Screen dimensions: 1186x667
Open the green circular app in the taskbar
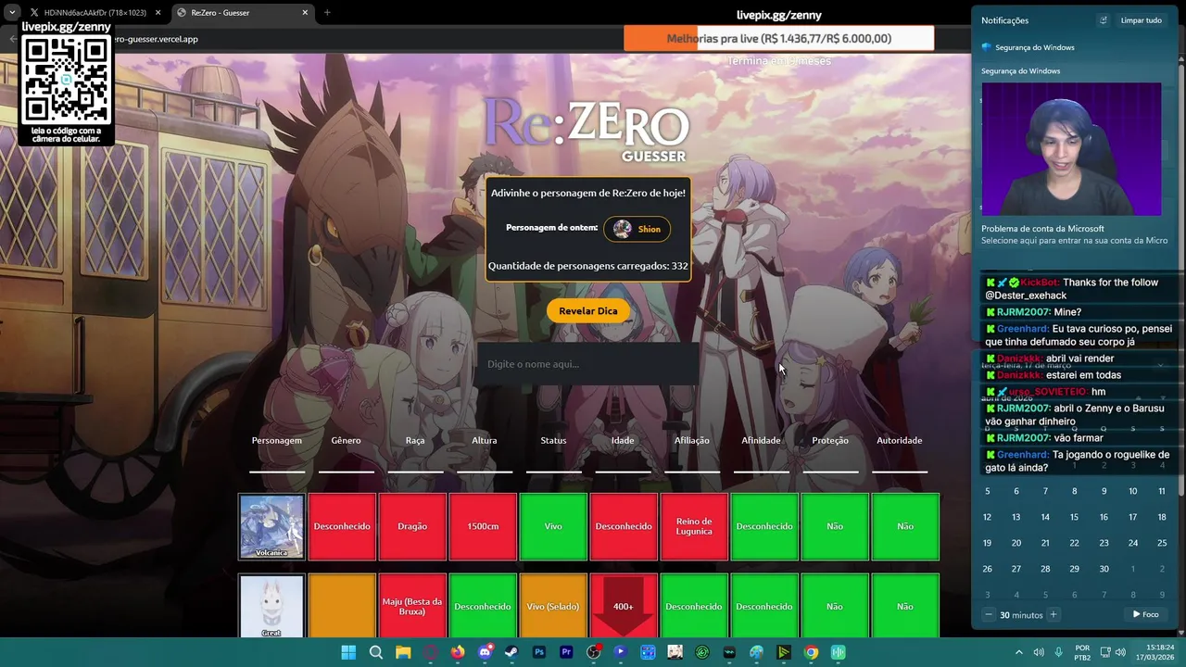coord(702,652)
